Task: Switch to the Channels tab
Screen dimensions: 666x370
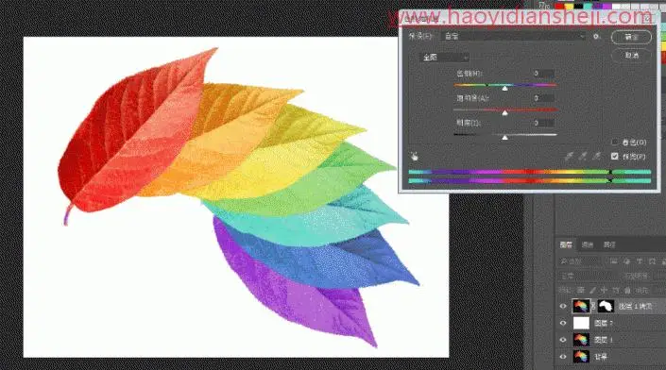Action: click(588, 244)
